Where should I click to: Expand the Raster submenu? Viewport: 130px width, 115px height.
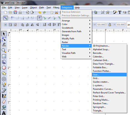click(x=76, y=42)
